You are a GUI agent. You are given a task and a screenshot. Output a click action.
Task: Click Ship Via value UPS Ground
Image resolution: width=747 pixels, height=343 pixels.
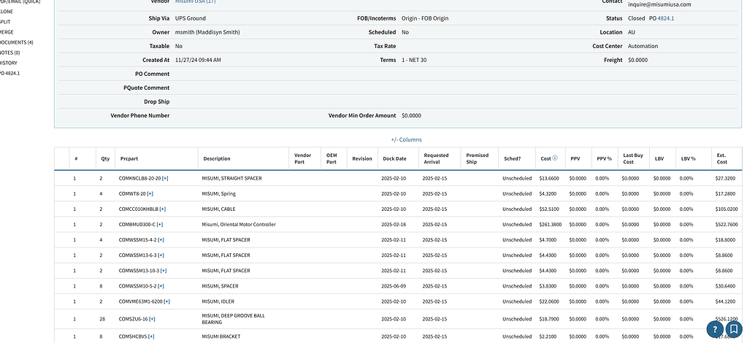(191, 18)
